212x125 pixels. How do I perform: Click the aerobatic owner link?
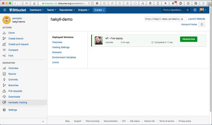[17, 18]
